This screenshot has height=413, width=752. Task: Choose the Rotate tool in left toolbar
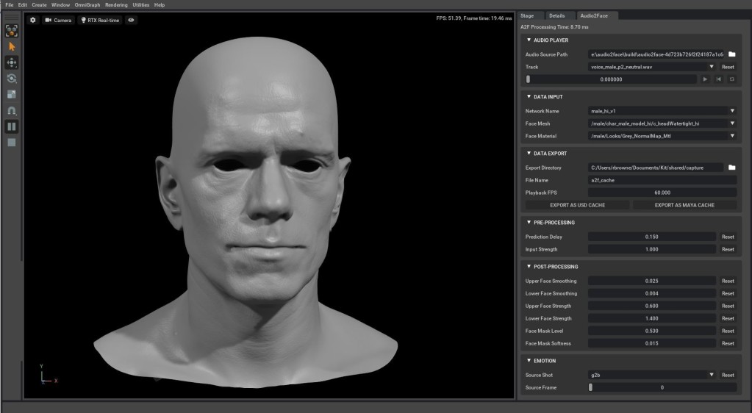coord(12,79)
